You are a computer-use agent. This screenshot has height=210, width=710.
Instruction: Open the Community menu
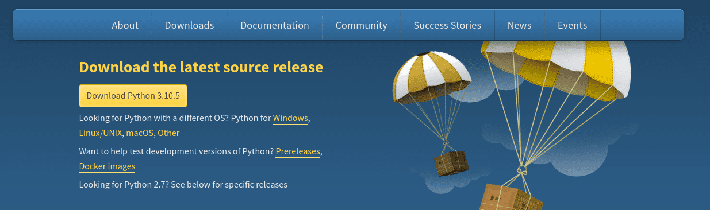[x=362, y=25]
